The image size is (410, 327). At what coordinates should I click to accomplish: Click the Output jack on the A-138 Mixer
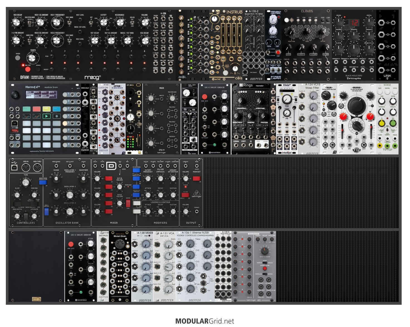[x=135, y=289]
